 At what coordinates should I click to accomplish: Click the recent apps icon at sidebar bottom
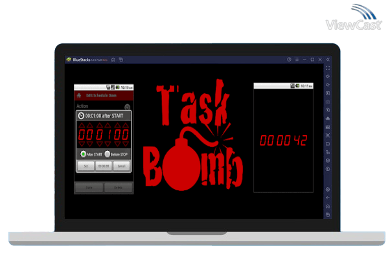pyautogui.click(x=328, y=215)
